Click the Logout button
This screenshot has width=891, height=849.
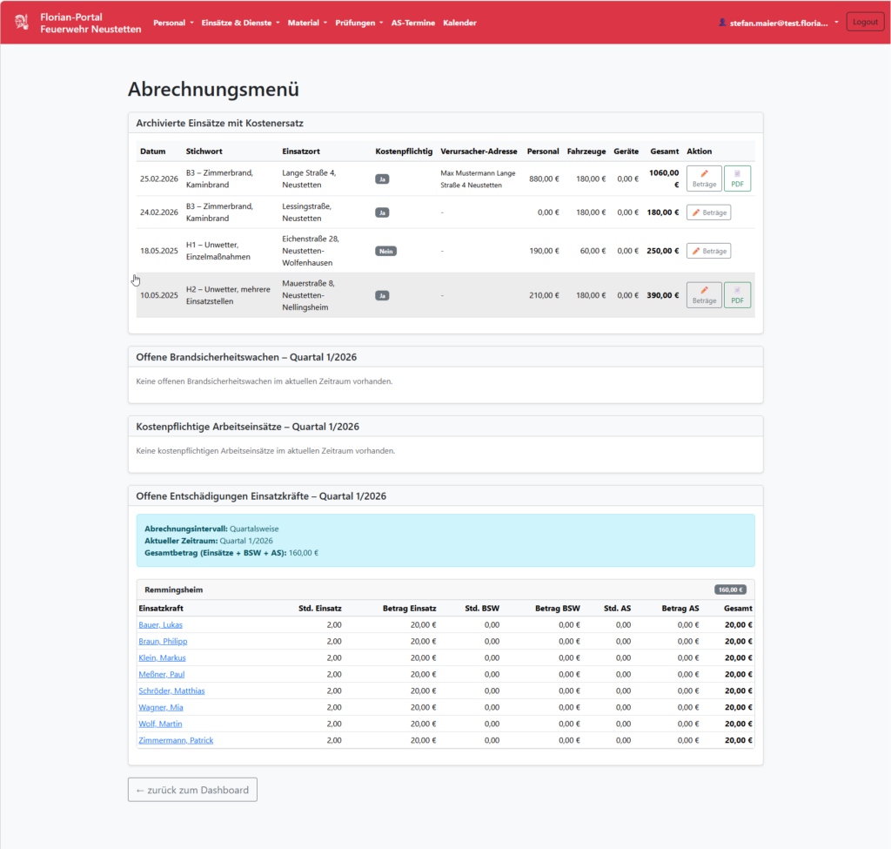click(x=865, y=22)
